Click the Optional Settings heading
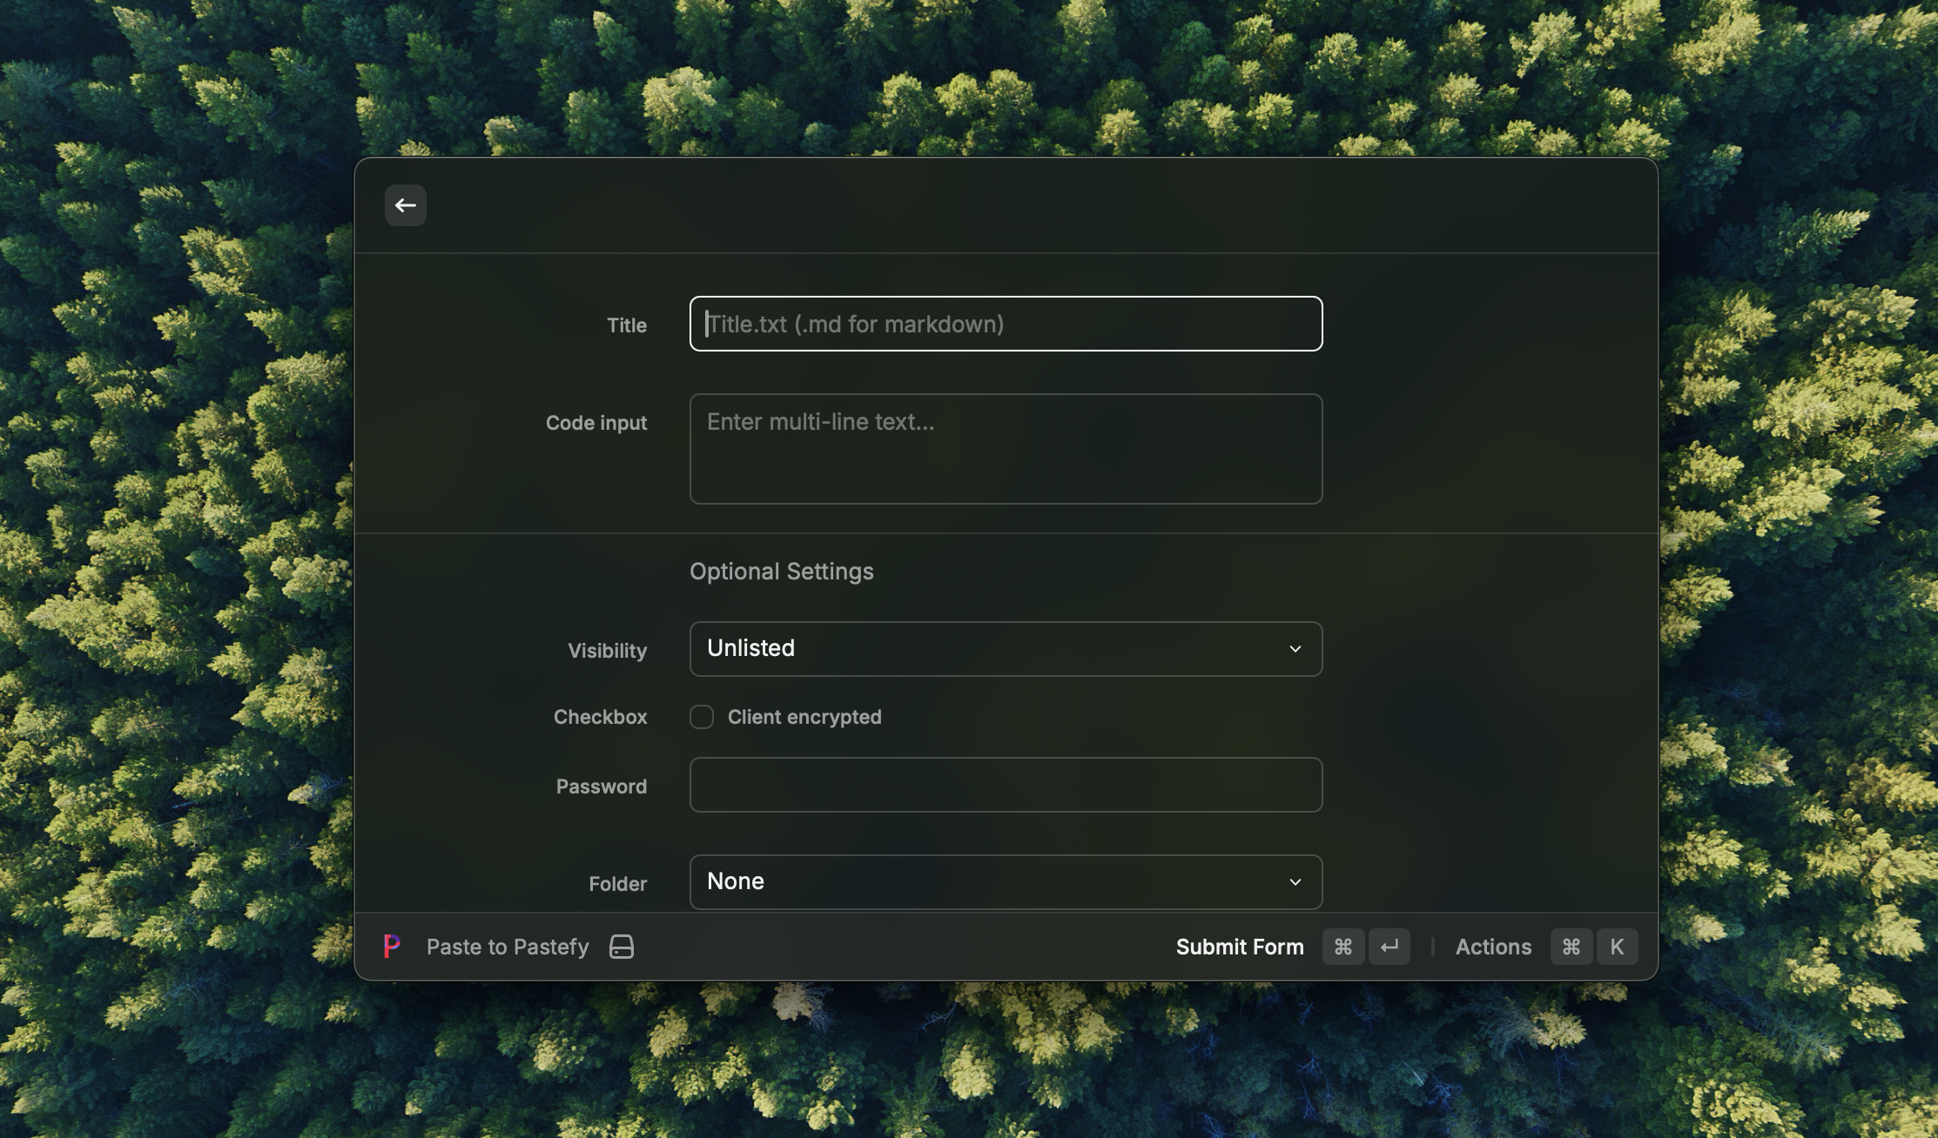This screenshot has width=1938, height=1138. point(781,572)
